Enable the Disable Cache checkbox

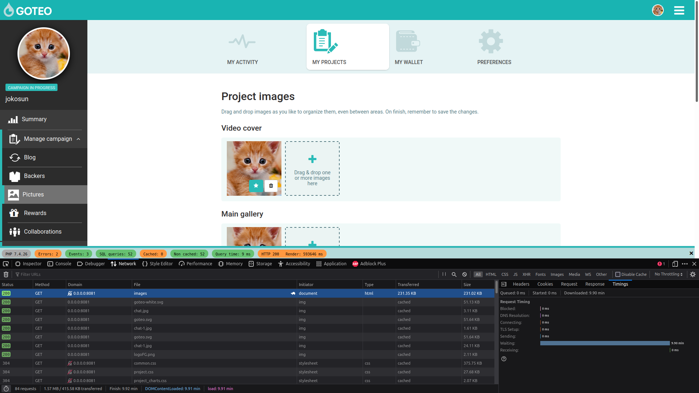[x=618, y=274]
